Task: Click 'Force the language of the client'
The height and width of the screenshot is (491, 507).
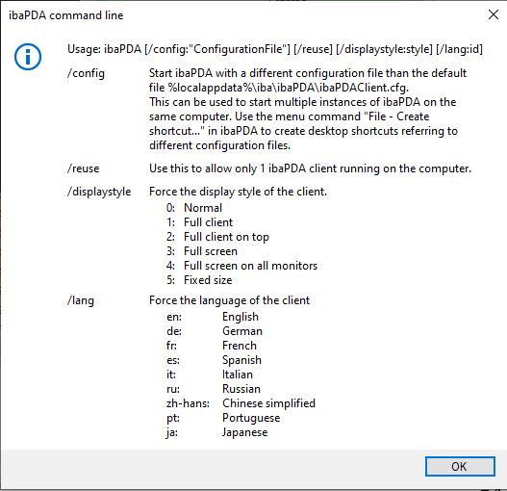Action: click(229, 300)
